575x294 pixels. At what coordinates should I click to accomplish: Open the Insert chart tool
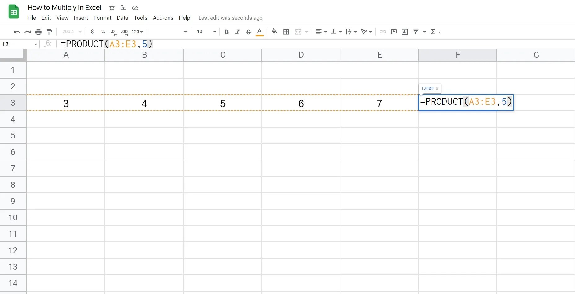(404, 32)
